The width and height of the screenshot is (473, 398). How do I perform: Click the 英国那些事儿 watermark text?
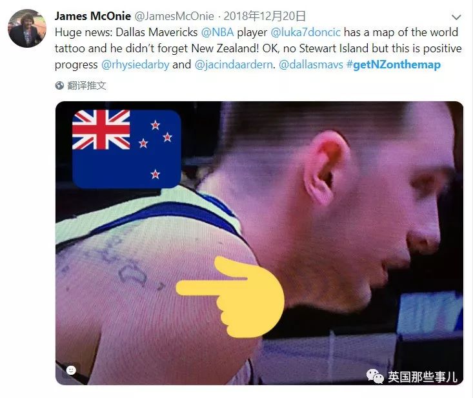[422, 377]
